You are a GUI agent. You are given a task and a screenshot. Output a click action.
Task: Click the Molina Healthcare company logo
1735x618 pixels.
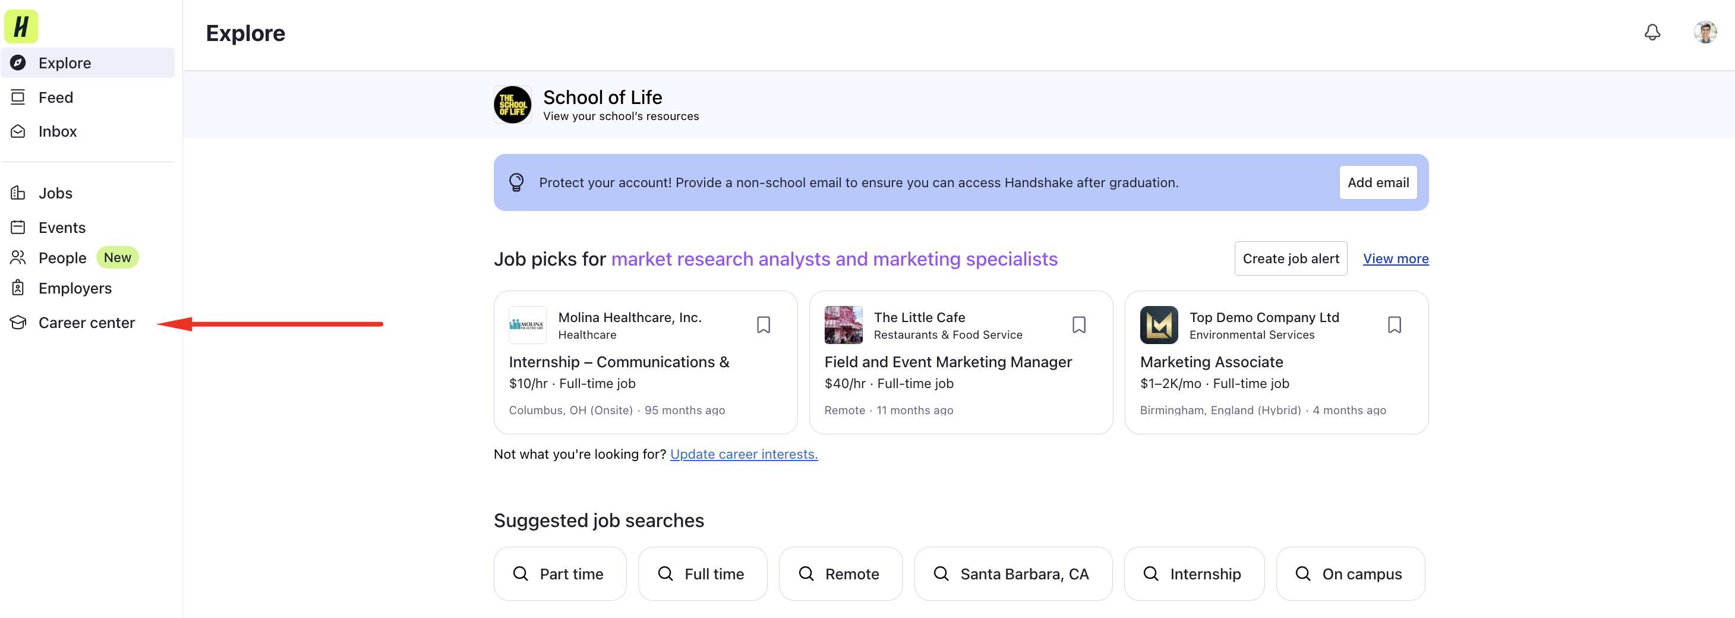[528, 325]
